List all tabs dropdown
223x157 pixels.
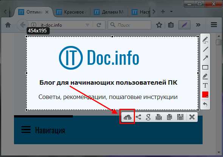tap(171, 11)
